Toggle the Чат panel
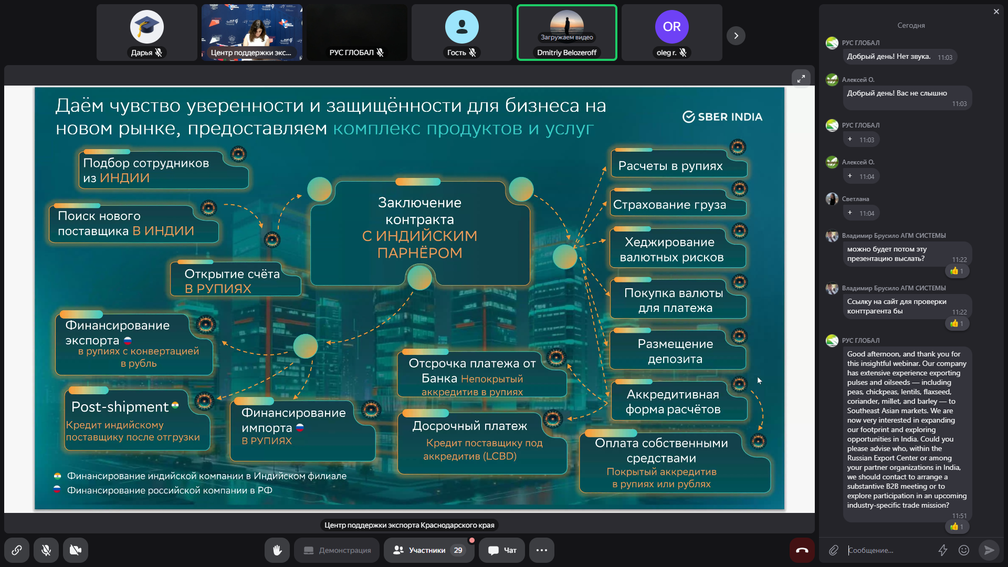 pyautogui.click(x=502, y=550)
